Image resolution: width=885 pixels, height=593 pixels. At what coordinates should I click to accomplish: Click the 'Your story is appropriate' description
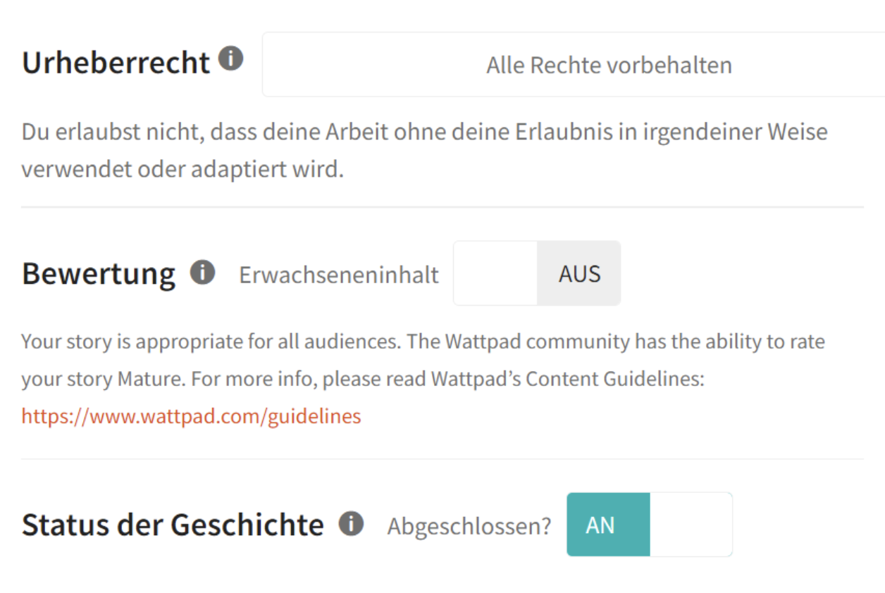point(423,379)
